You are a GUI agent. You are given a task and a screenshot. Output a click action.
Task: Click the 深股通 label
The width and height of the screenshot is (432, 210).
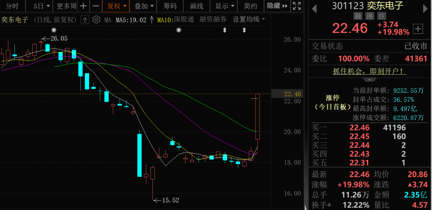tap(184, 19)
